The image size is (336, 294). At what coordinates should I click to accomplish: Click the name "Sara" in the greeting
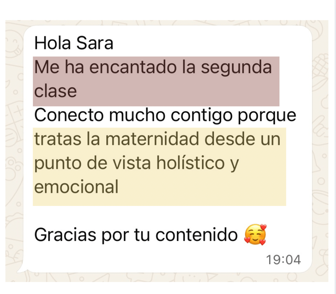pos(95,43)
